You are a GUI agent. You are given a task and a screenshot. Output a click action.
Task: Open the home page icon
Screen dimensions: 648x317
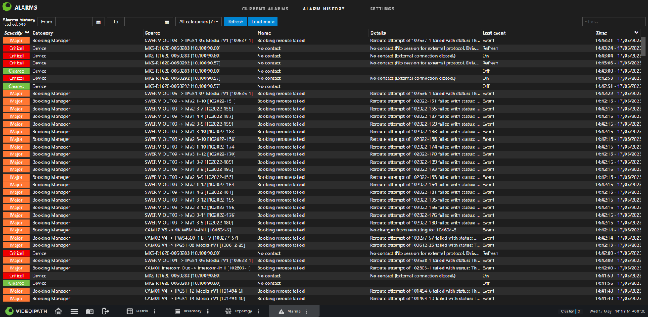(x=58, y=311)
